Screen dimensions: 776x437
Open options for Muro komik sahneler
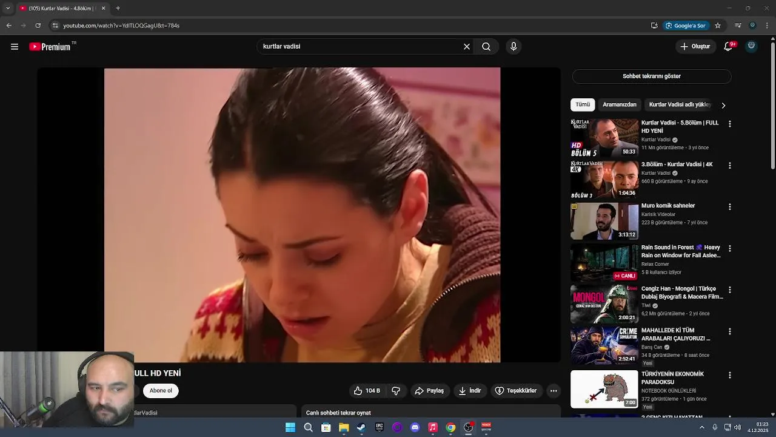coord(730,207)
